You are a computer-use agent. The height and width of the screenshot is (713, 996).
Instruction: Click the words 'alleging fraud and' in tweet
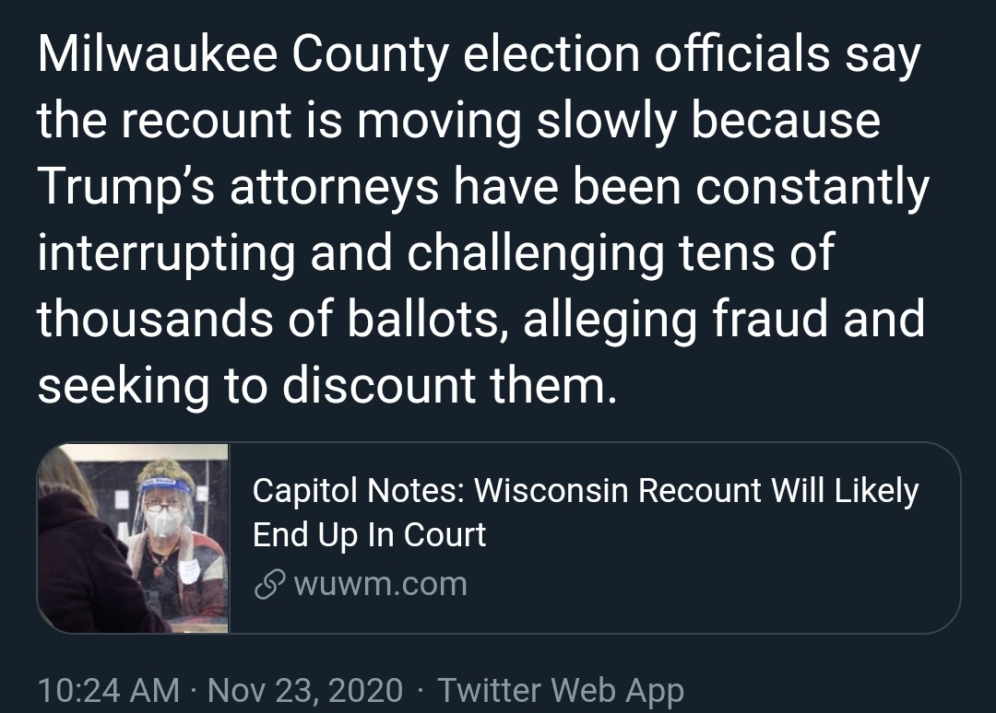(724, 319)
